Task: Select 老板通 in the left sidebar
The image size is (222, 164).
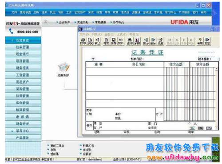Action: tap(23, 117)
